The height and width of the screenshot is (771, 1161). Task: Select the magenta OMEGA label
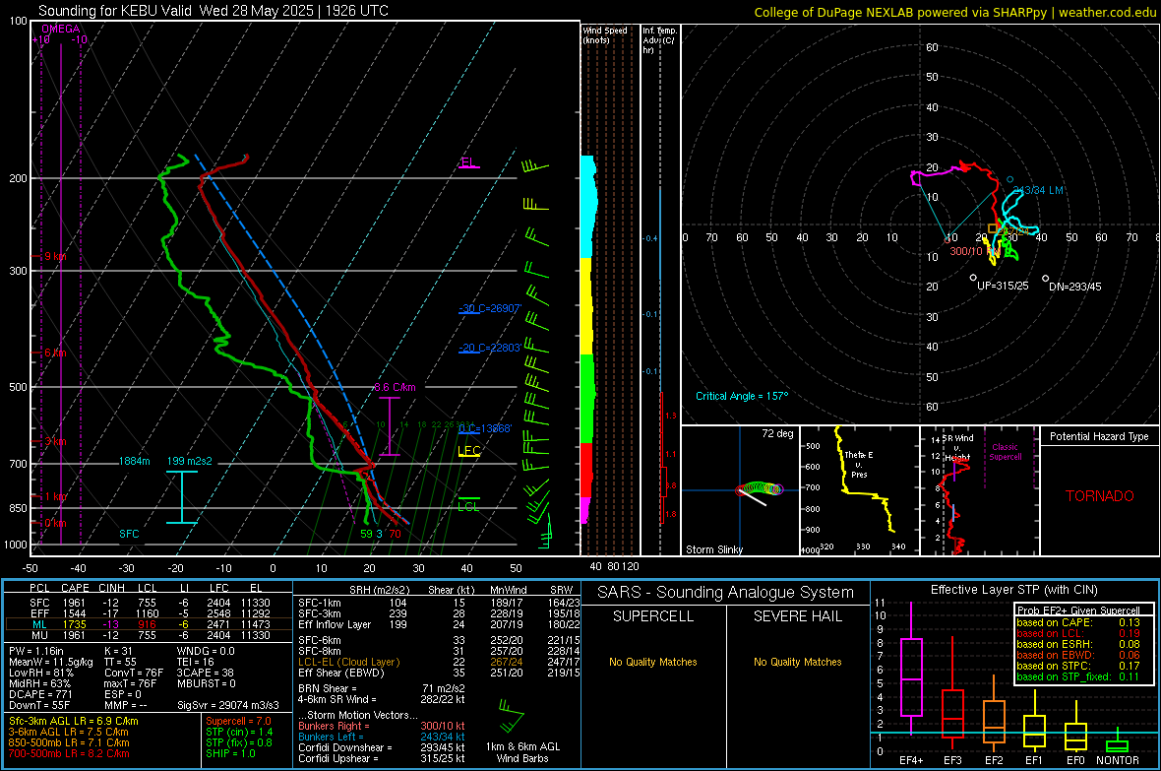click(x=61, y=29)
